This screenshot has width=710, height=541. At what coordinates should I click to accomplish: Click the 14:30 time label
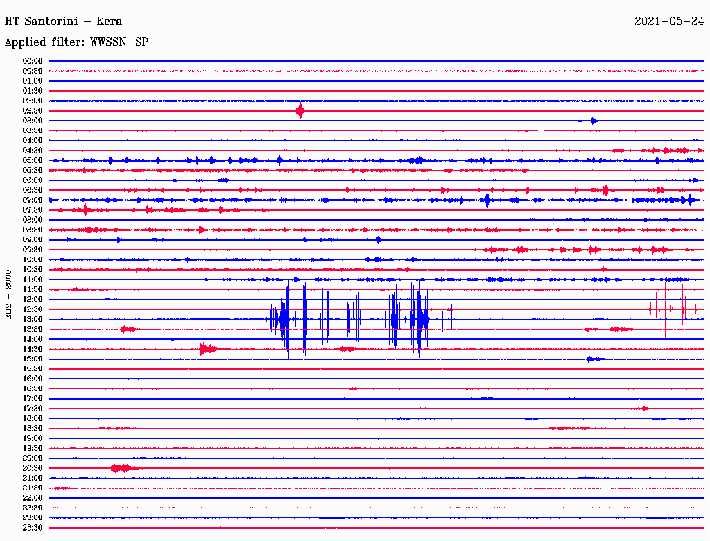point(33,350)
